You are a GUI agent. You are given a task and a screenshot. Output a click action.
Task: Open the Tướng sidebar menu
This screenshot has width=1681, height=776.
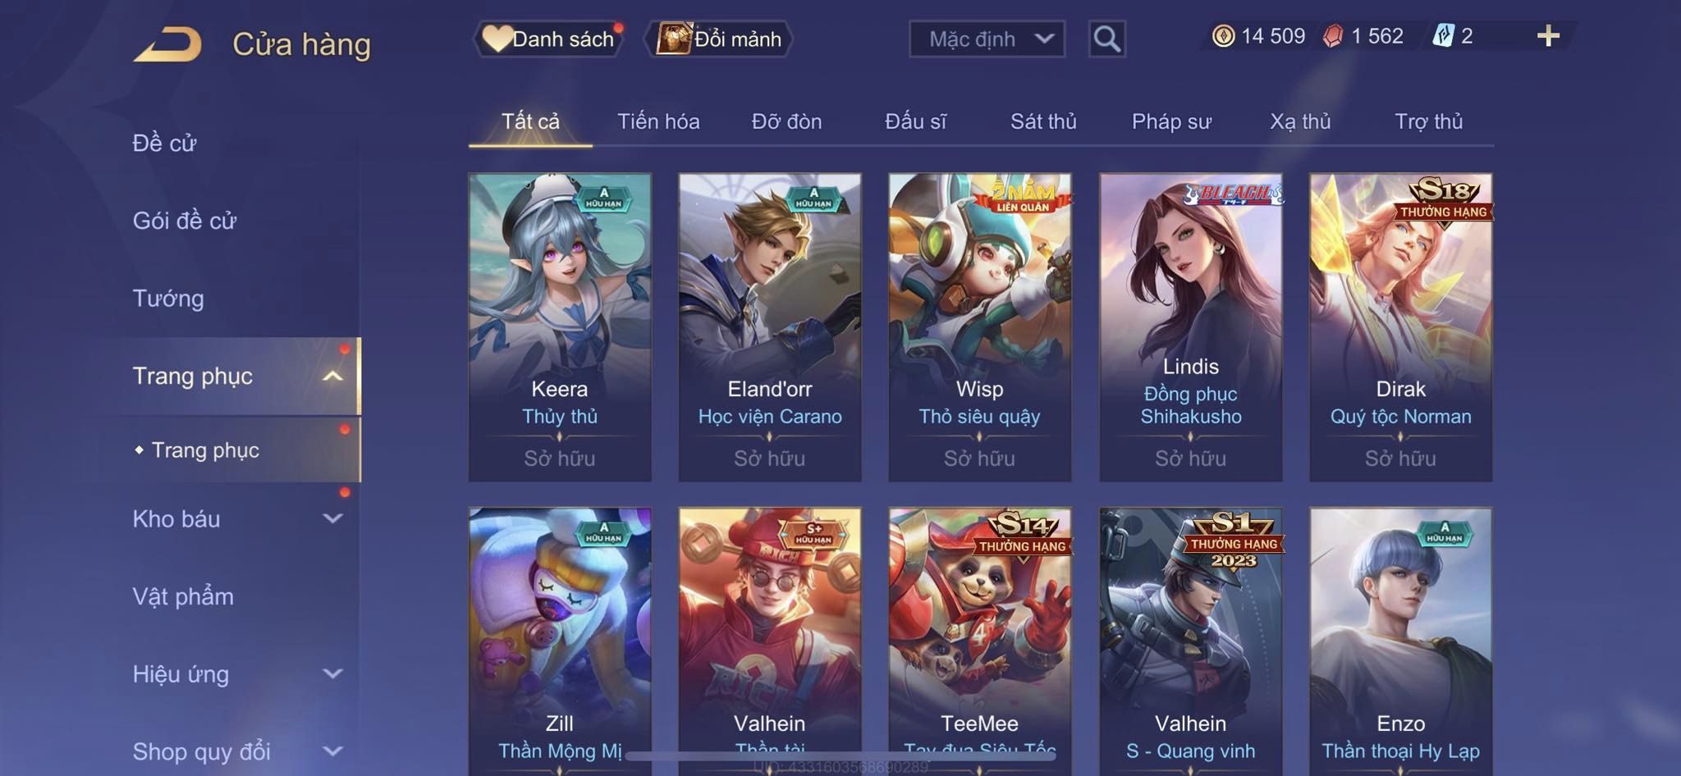(x=168, y=298)
